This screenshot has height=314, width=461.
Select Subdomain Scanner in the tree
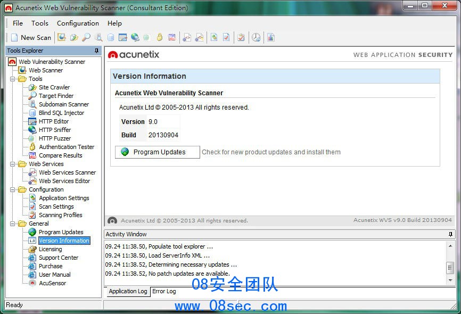tap(64, 104)
